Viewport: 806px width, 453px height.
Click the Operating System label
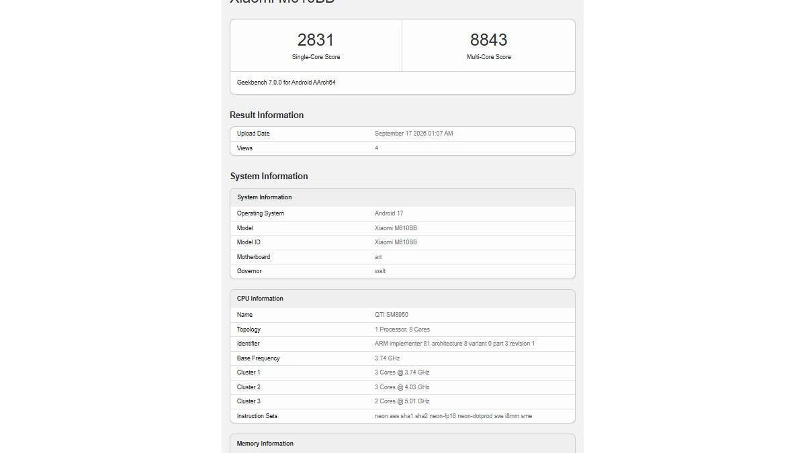[x=261, y=213]
